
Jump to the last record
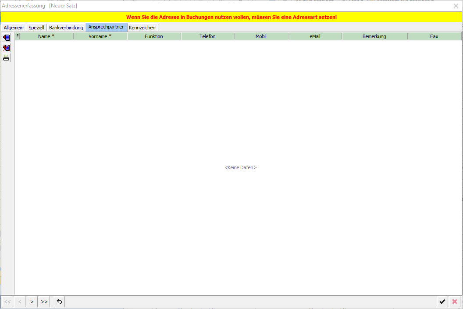44,302
